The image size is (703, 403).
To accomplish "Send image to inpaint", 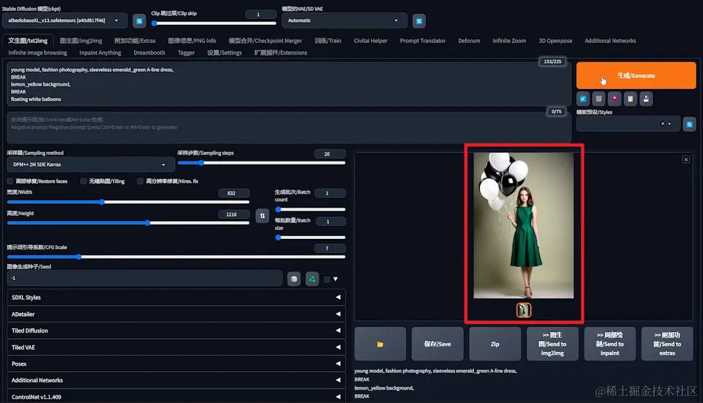I will tap(610, 344).
